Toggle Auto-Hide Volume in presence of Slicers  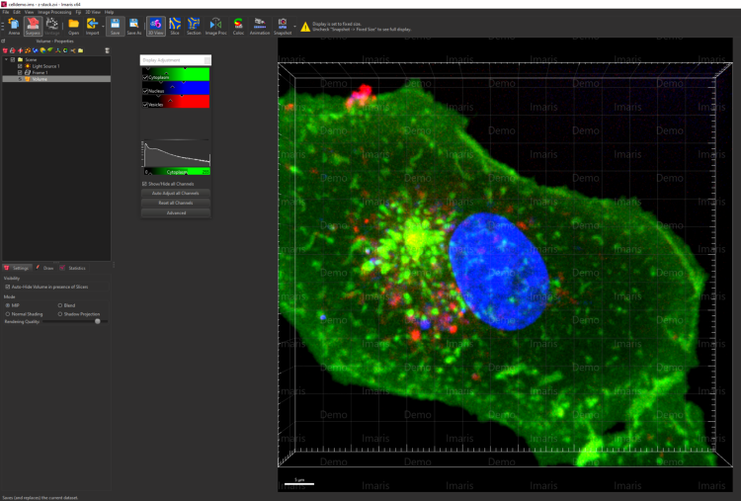click(8, 287)
